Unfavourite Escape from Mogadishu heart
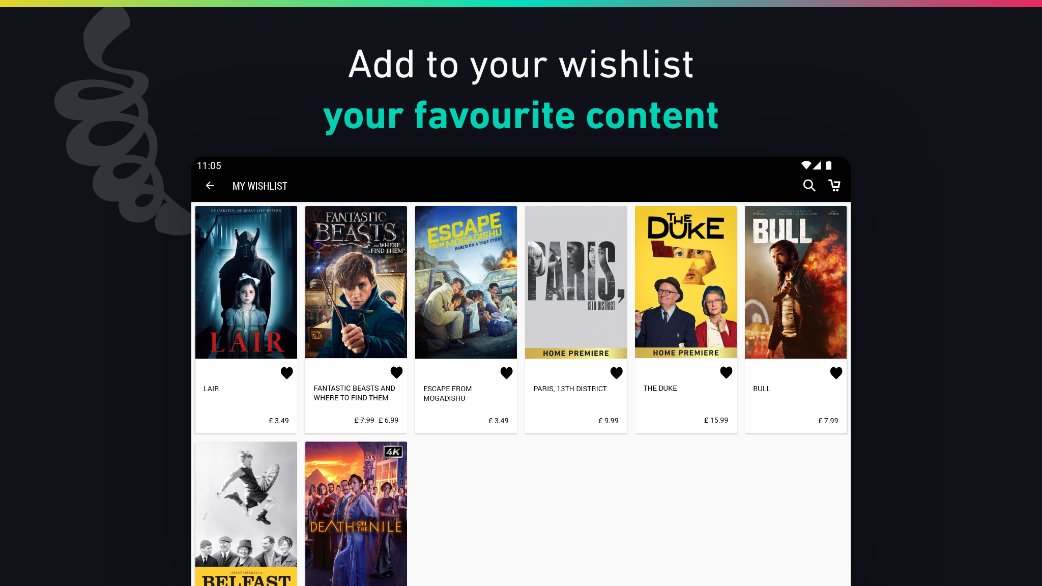Screen dimensions: 1042x586 pos(507,373)
